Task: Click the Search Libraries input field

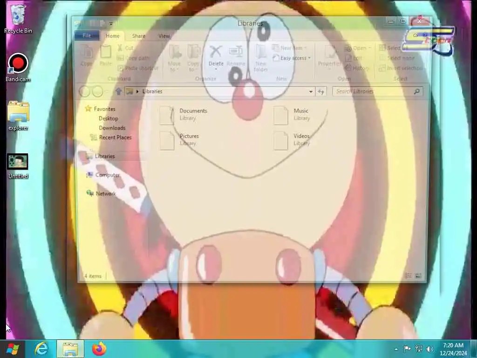Action: (373, 91)
